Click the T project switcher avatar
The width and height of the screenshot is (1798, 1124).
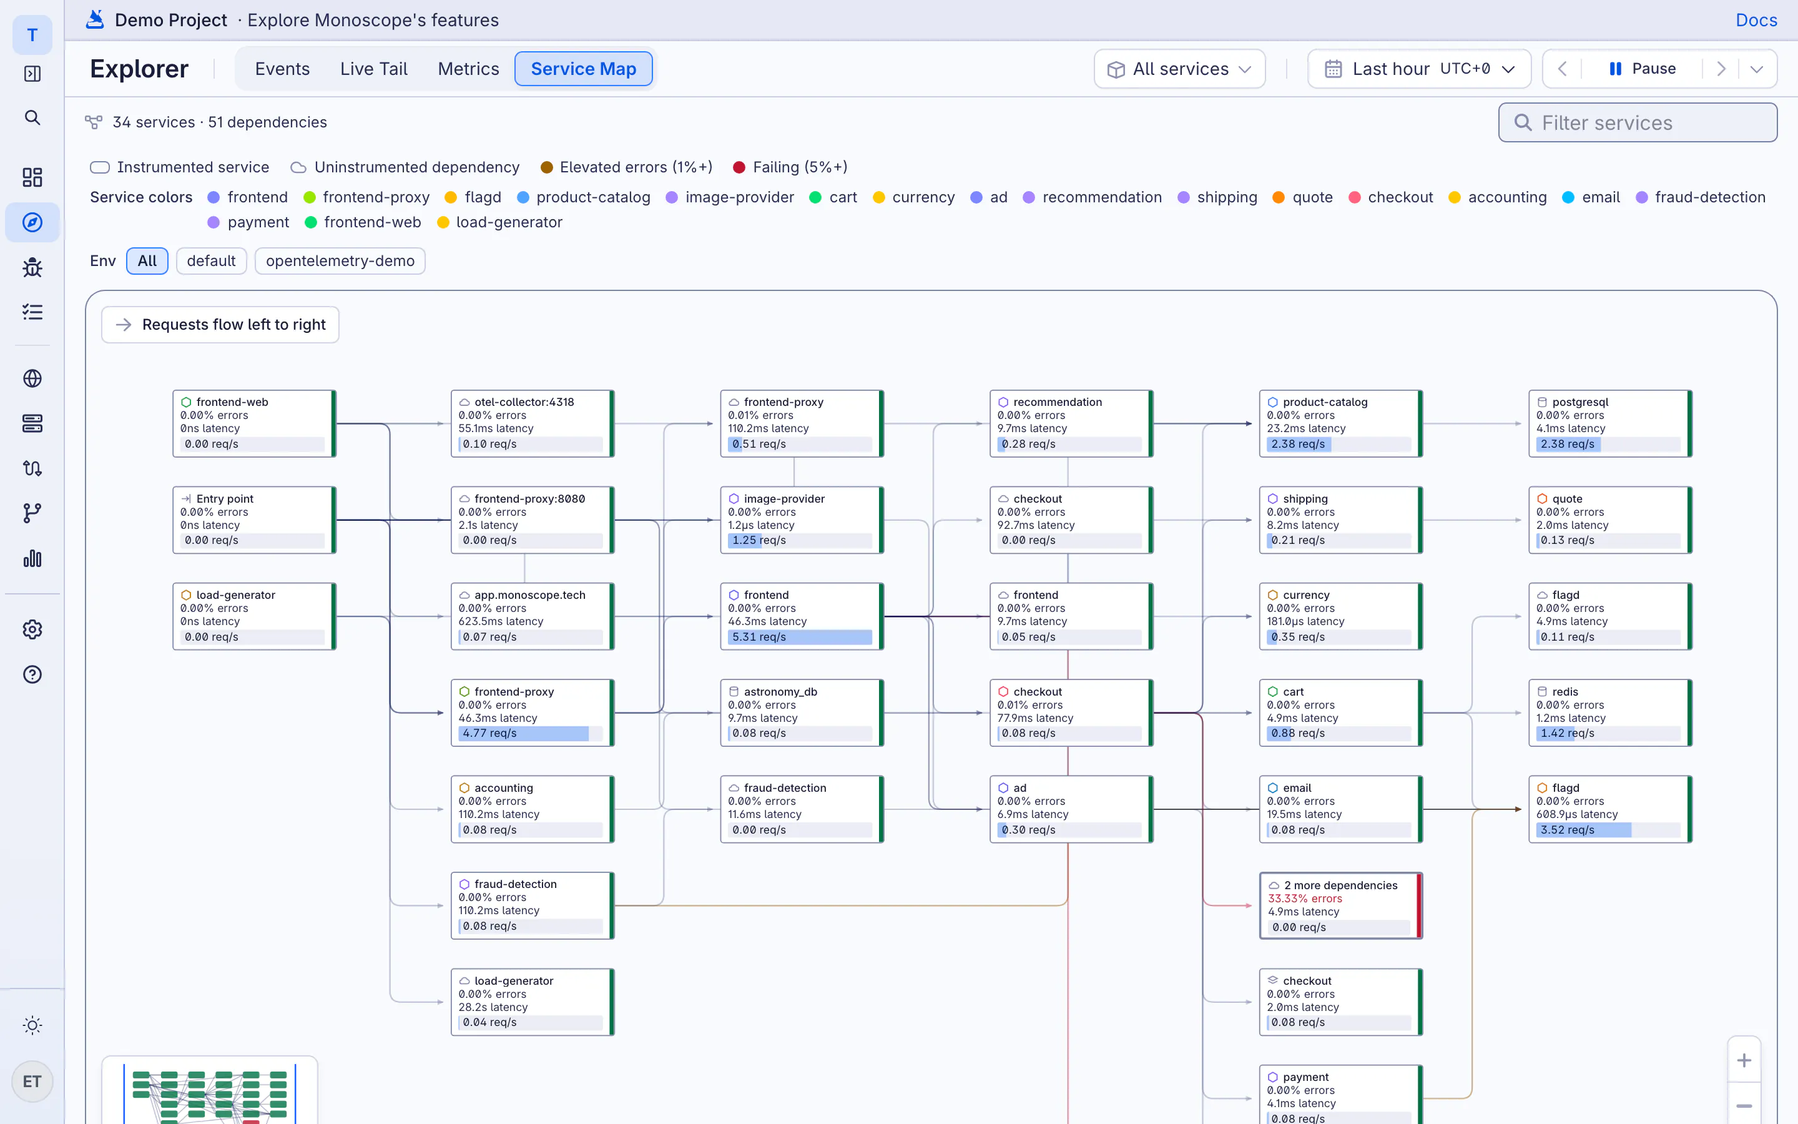[x=32, y=35]
